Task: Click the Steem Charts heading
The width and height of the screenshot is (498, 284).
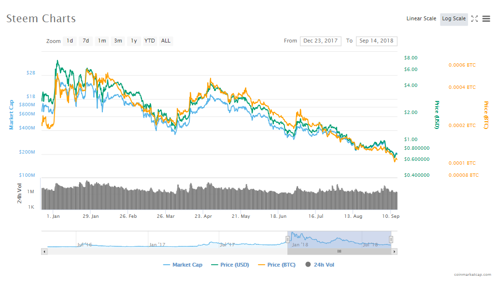Action: point(41,18)
